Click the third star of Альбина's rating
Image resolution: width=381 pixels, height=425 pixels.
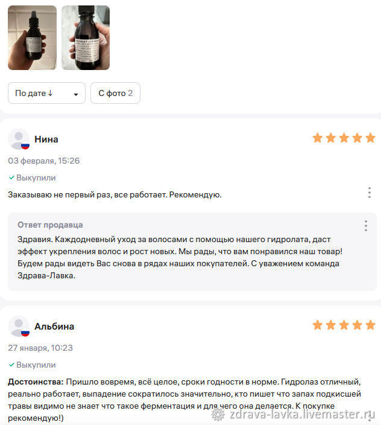pyautogui.click(x=344, y=325)
